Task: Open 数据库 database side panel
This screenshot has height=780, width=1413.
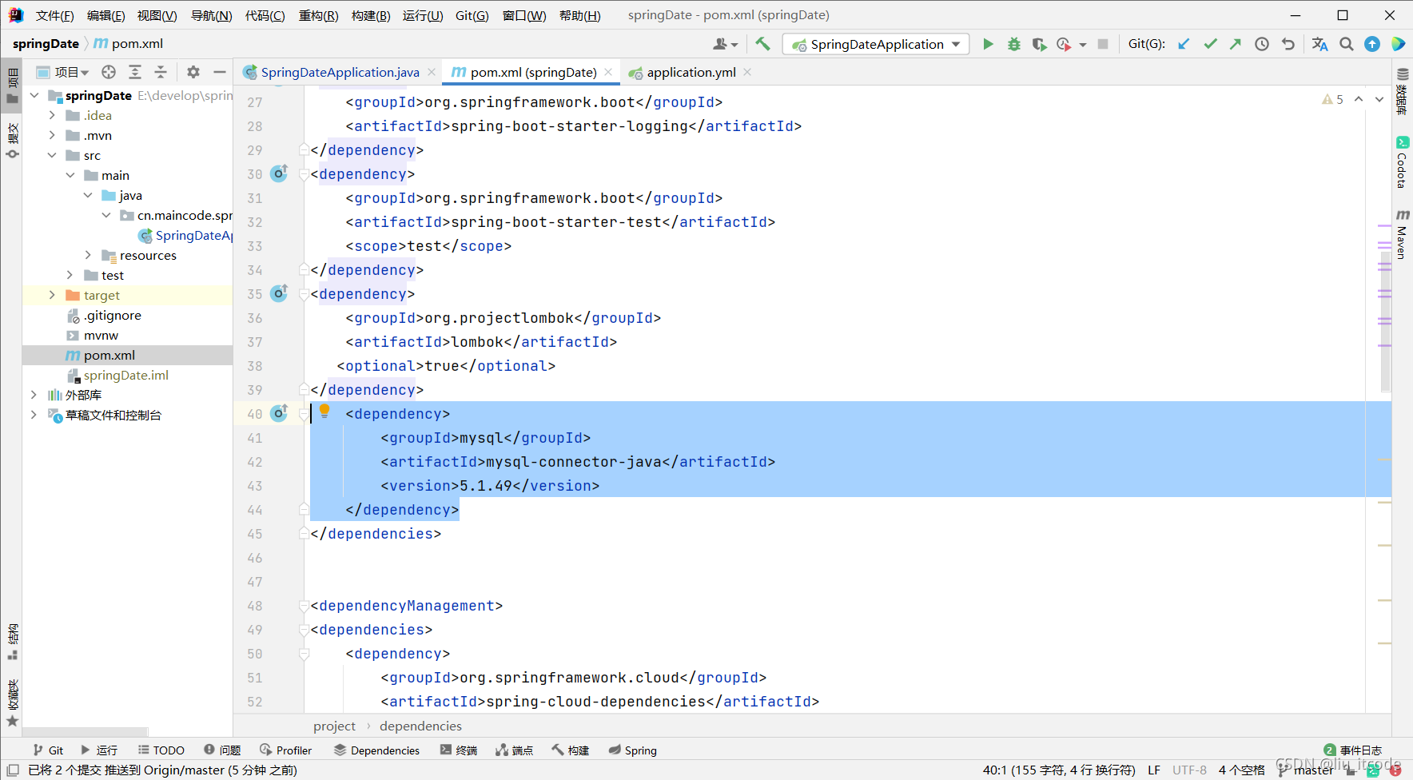Action: click(x=1403, y=91)
